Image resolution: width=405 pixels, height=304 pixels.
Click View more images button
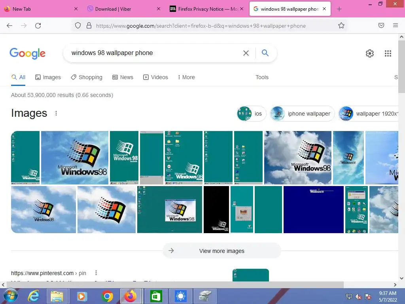pos(221,251)
